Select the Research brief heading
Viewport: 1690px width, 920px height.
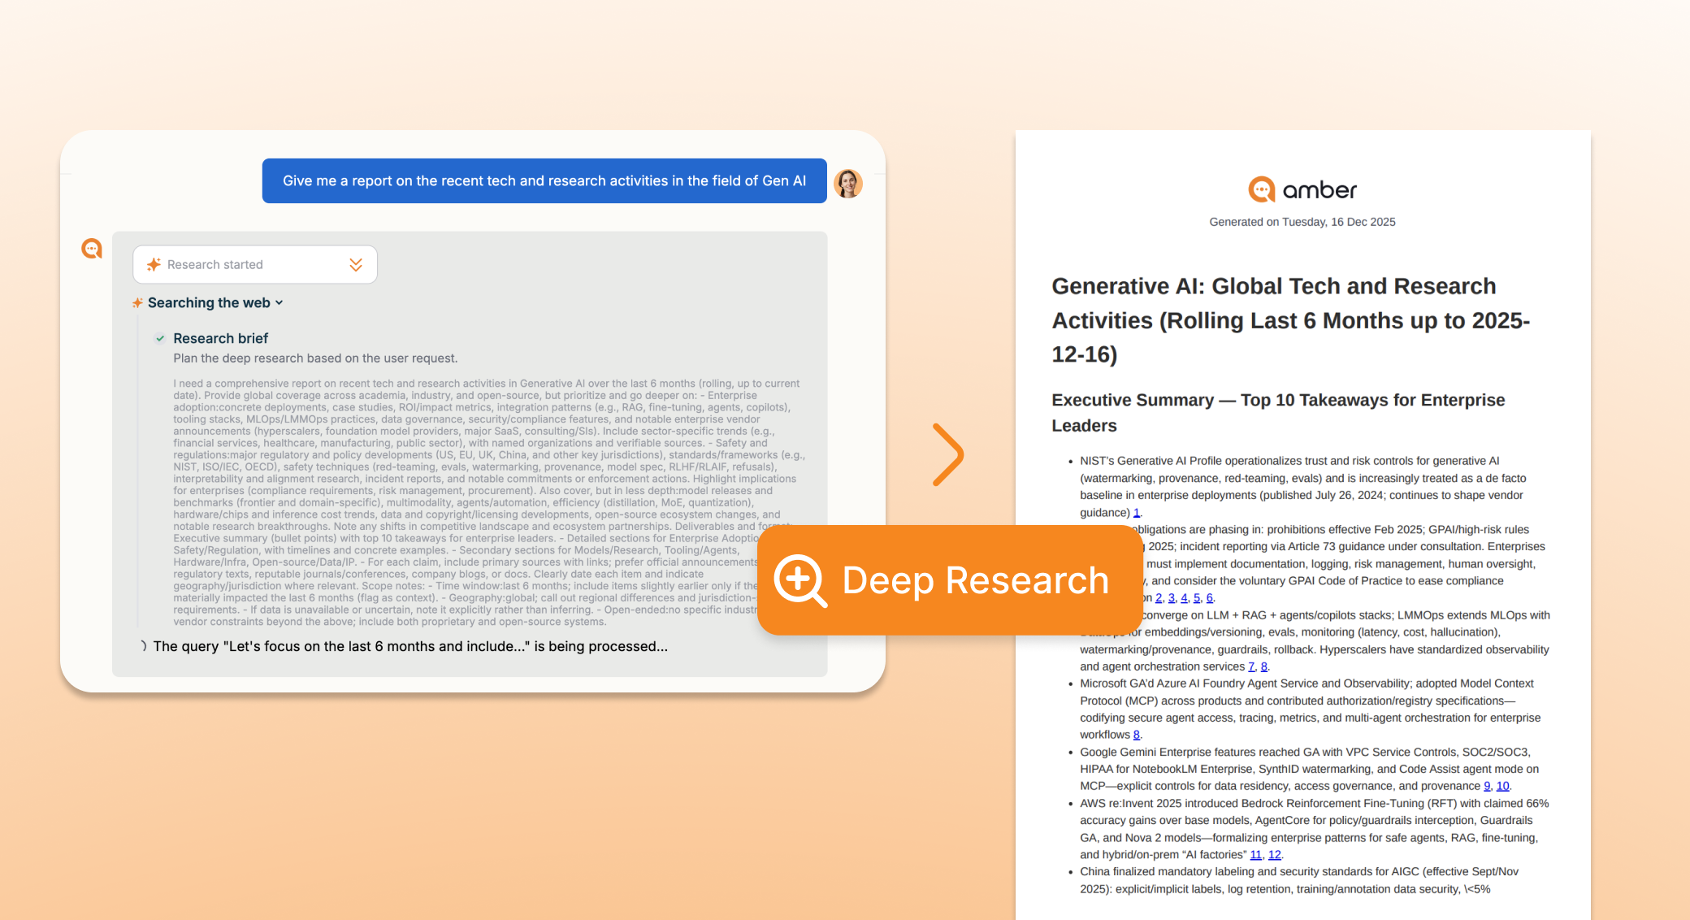[220, 339]
